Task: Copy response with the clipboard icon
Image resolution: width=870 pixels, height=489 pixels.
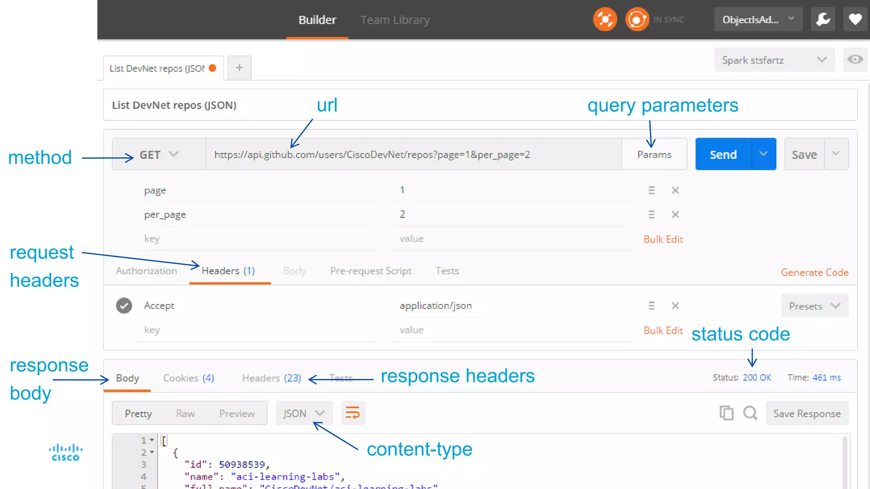Action: (726, 413)
